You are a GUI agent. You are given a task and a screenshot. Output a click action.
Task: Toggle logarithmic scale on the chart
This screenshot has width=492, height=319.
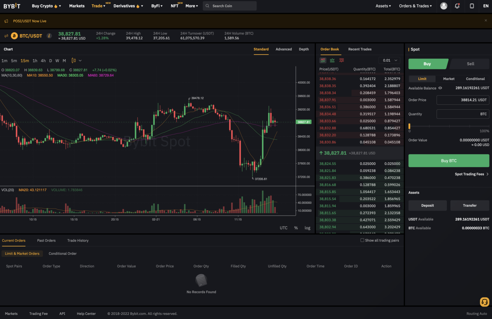(307, 228)
